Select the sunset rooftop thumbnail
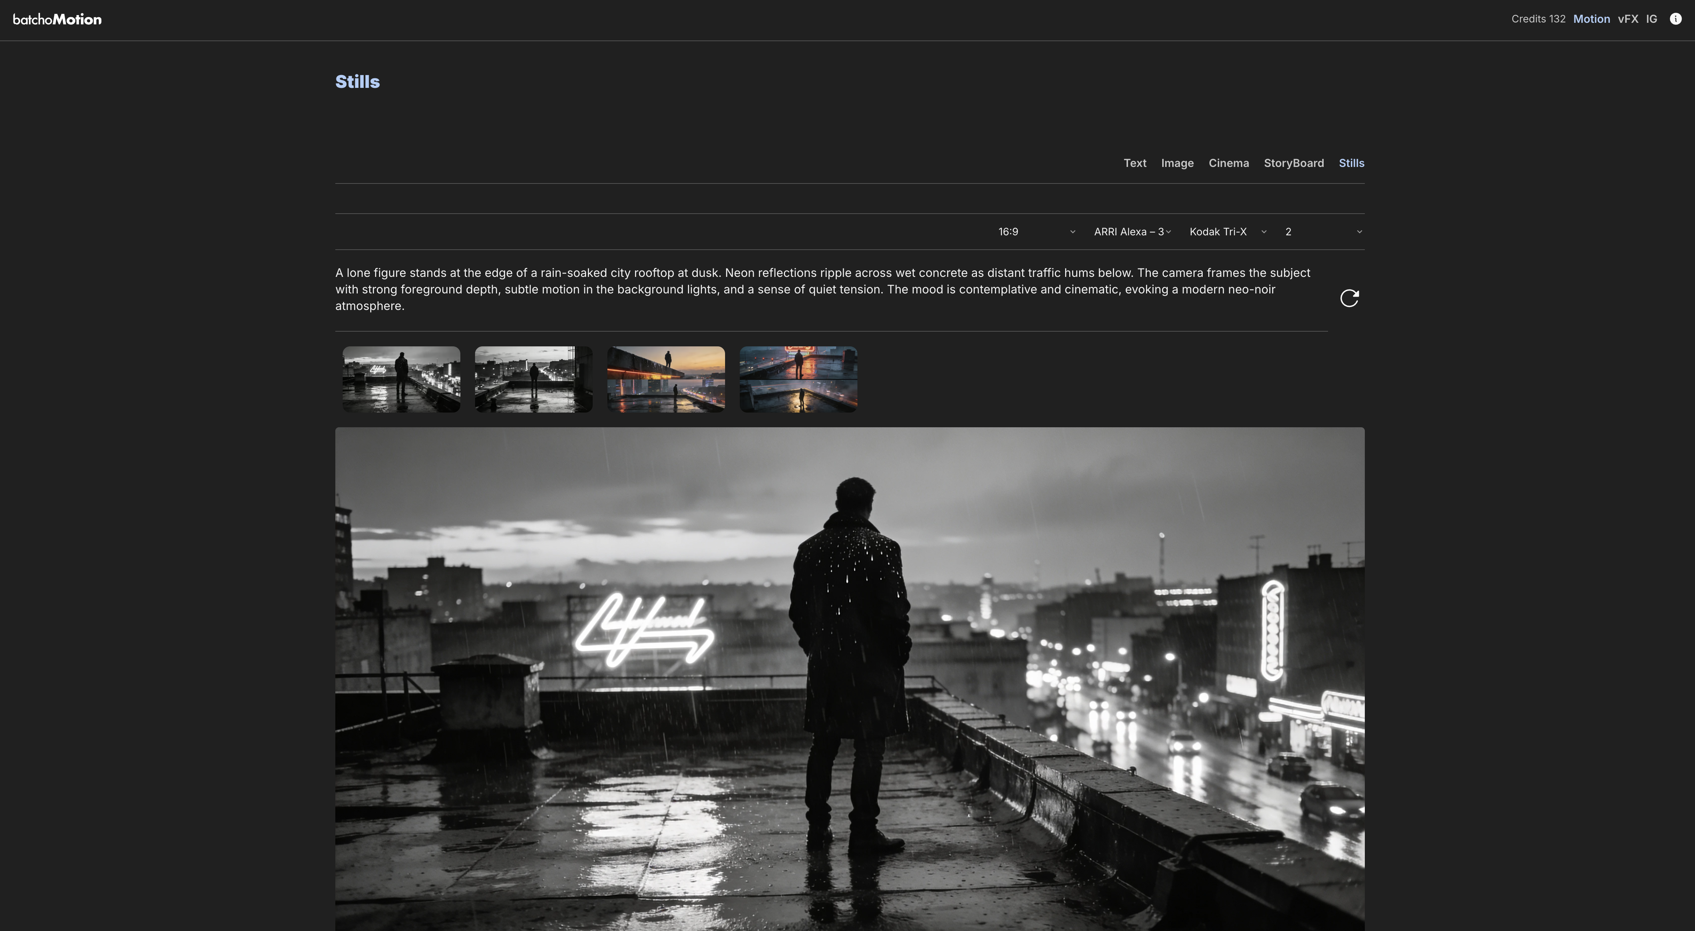Image resolution: width=1695 pixels, height=931 pixels. (665, 379)
